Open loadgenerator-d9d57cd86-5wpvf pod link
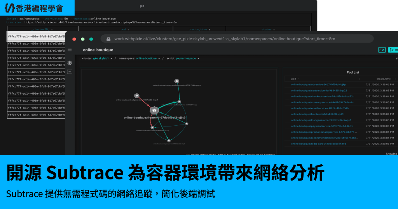Image resolution: width=398 pixels, height=209 pixels. tap(321, 120)
